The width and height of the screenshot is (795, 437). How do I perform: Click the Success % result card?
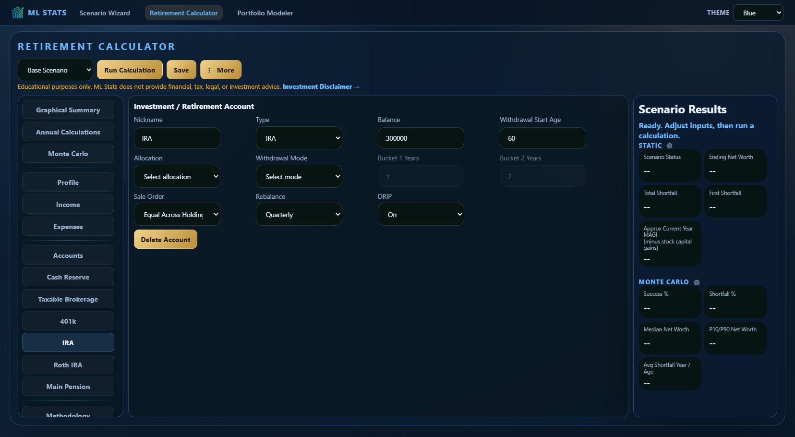pos(670,303)
